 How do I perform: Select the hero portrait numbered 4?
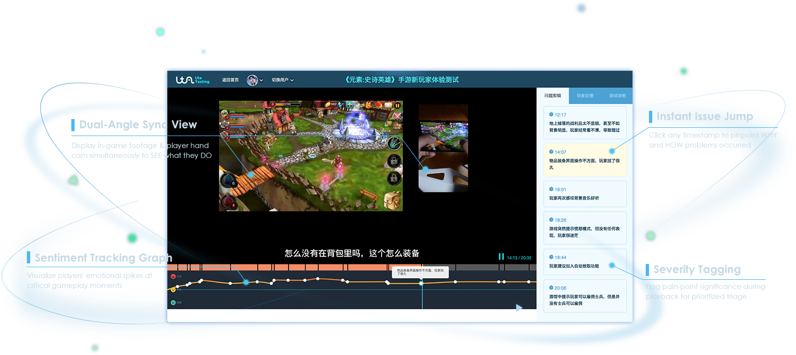229,202
